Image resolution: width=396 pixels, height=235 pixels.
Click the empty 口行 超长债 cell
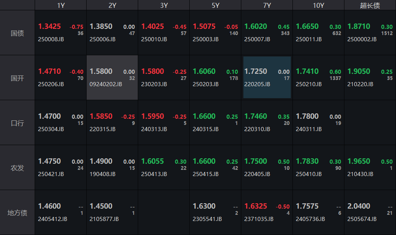370,122
